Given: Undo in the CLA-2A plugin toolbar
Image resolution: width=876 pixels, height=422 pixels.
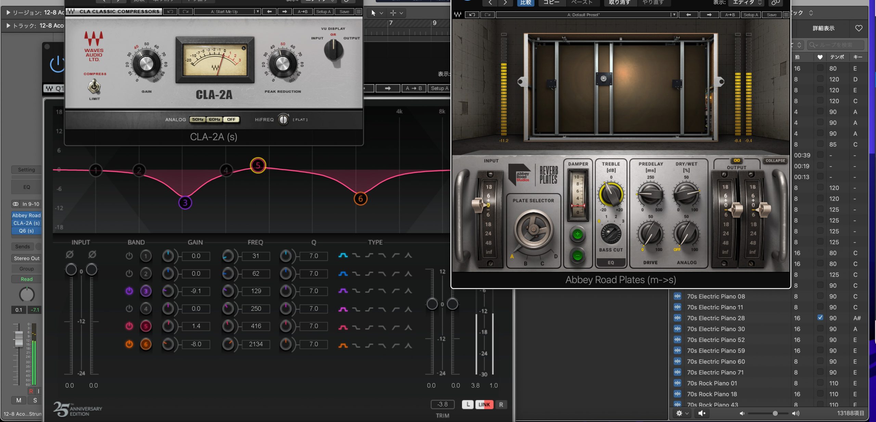Looking at the screenshot, I should click(x=170, y=12).
